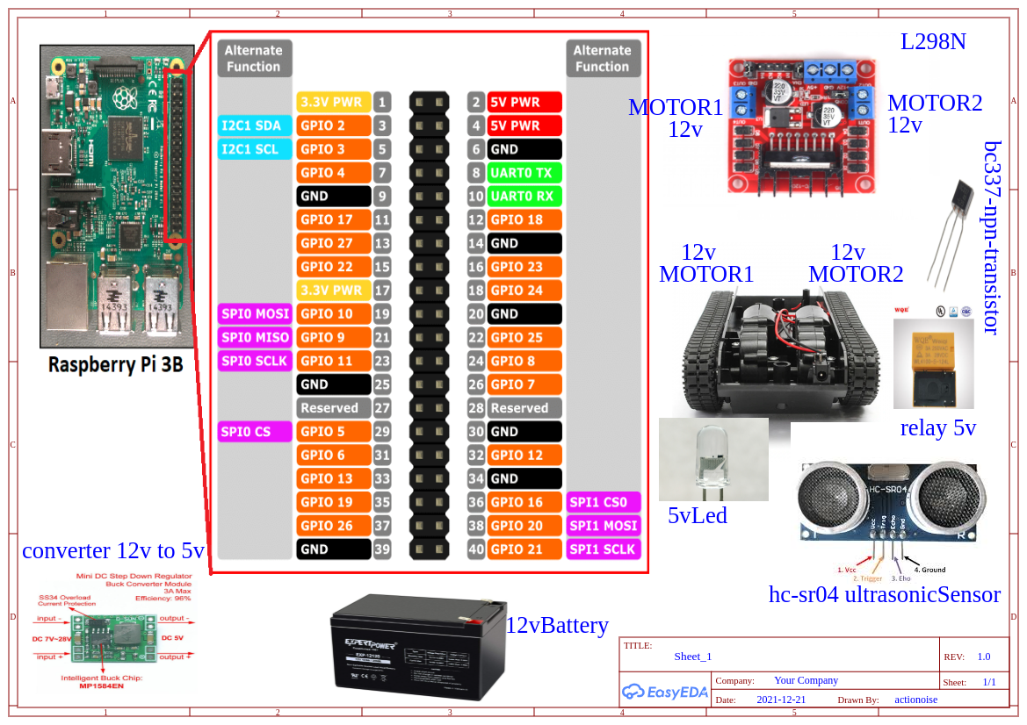The width and height of the screenshot is (1027, 725).
Task: Select the 'SPI1 MOSI' label
Action: point(604,526)
